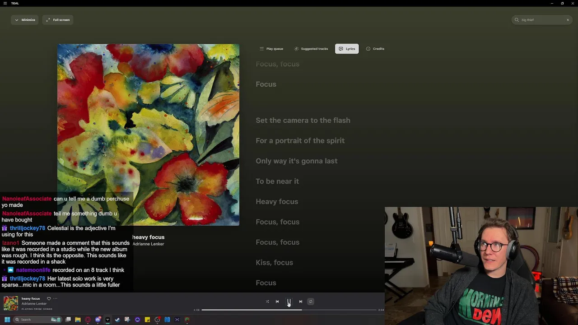Switch the player to Full screen
The height and width of the screenshot is (325, 578).
coord(58,20)
